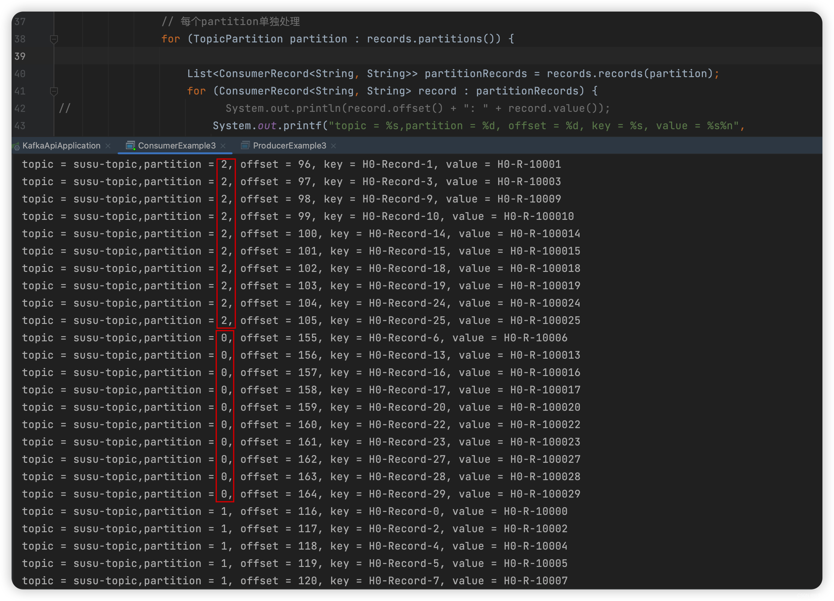Click console line with value H0-R-100019
Viewport: 834px width, 601px height.
pos(301,285)
